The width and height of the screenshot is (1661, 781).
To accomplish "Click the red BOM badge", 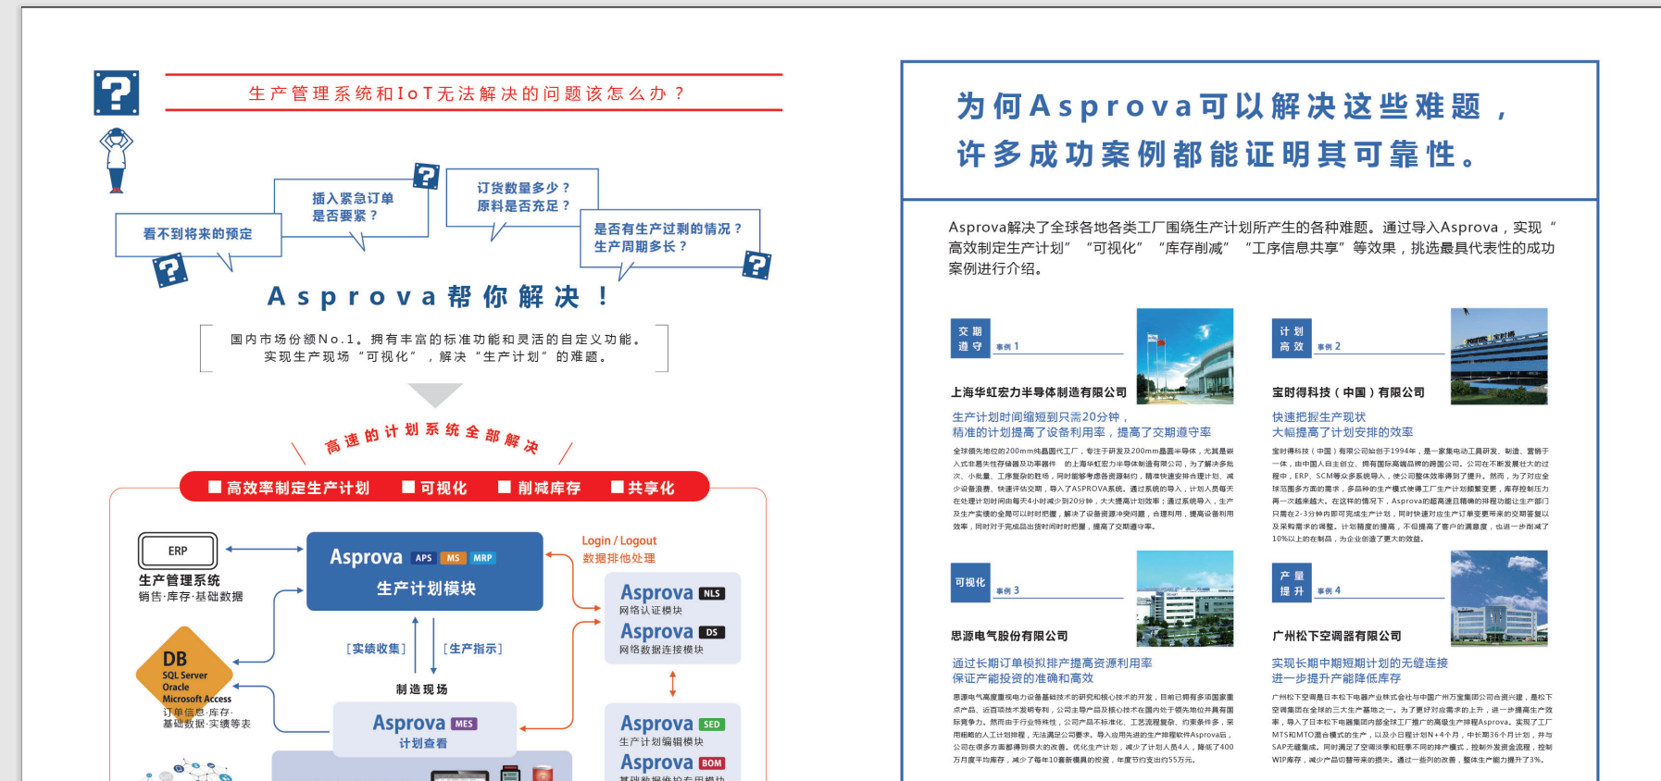I will 712,763.
